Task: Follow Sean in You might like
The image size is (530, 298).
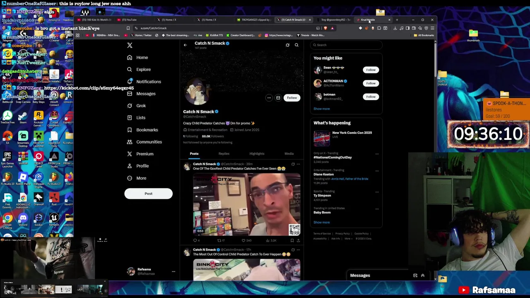Action: [x=371, y=70]
